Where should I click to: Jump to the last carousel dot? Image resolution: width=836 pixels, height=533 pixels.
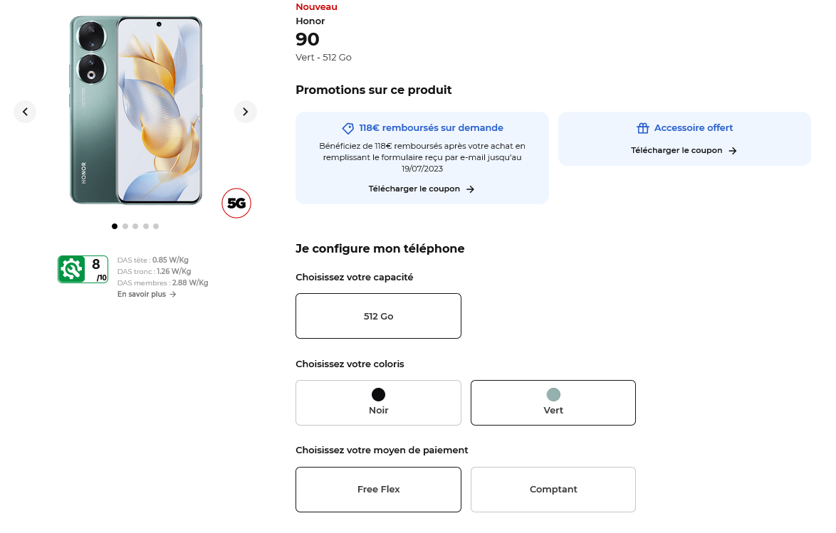pos(156,226)
